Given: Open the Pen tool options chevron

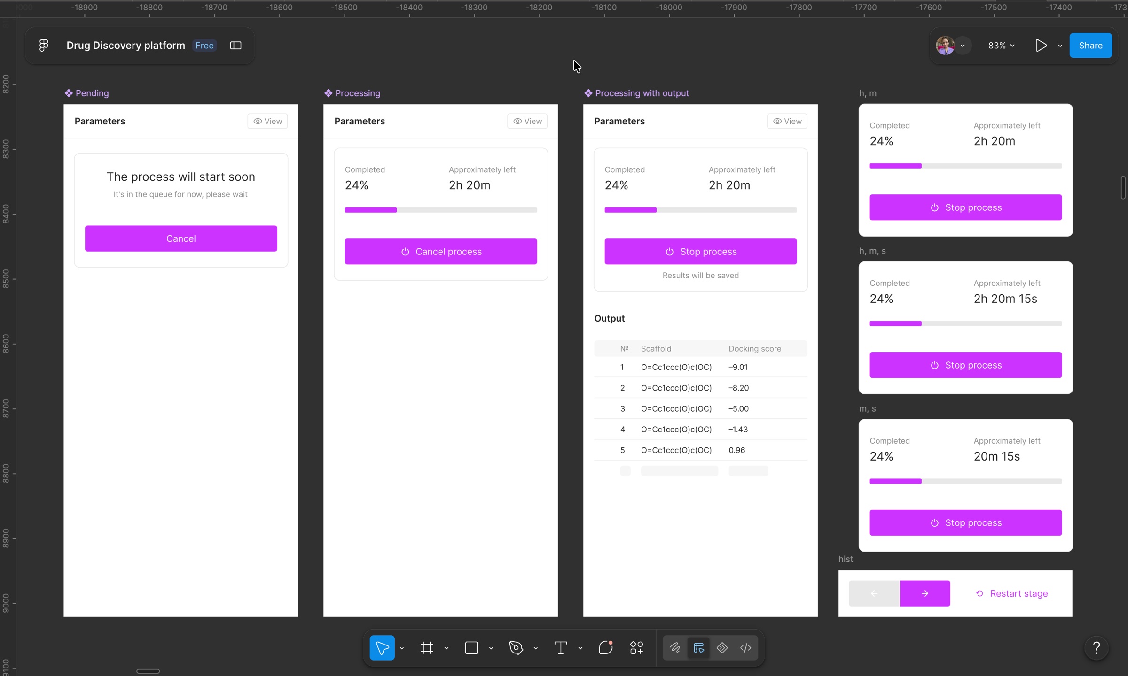Looking at the screenshot, I should point(536,648).
